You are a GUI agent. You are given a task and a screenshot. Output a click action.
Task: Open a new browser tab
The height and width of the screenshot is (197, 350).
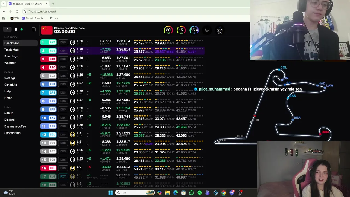[x=53, y=4]
